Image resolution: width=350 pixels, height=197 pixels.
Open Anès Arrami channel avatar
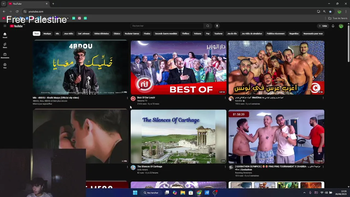pos(133,168)
